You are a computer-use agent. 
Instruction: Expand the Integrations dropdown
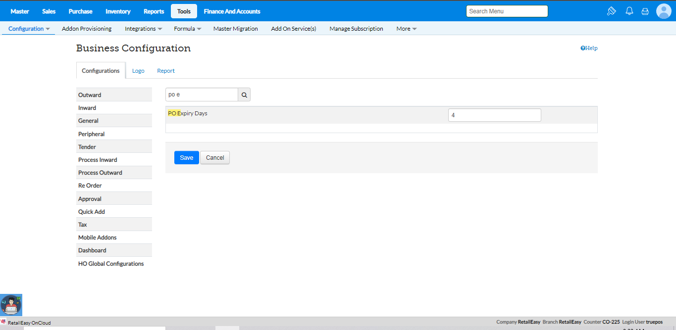click(x=144, y=29)
